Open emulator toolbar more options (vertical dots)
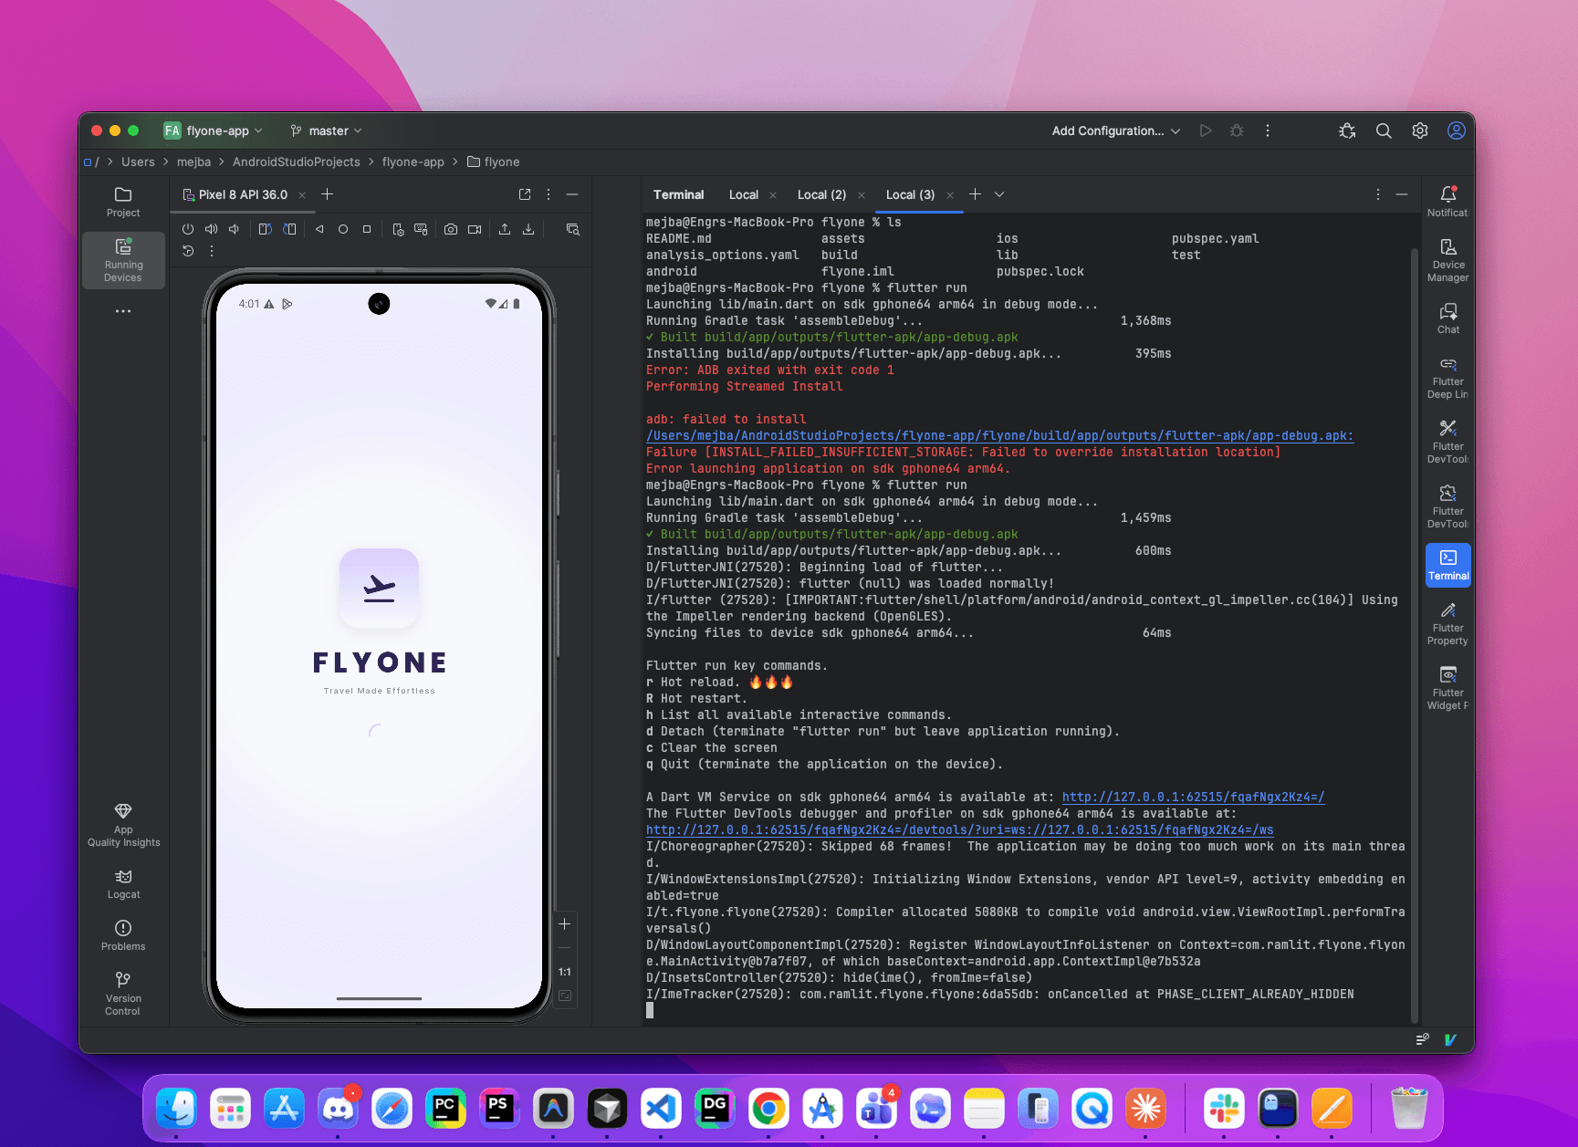The image size is (1578, 1147). (212, 251)
